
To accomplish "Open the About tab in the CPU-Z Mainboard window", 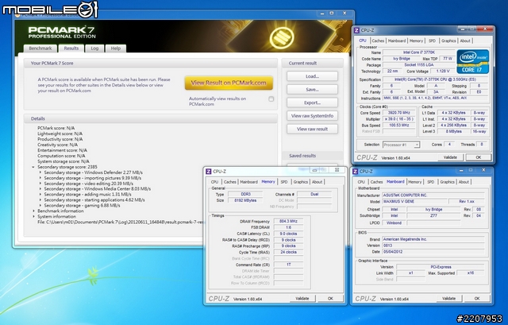I will [x=464, y=182].
